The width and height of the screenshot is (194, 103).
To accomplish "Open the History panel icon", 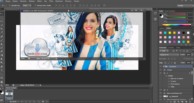I will (x=155, y=13).
